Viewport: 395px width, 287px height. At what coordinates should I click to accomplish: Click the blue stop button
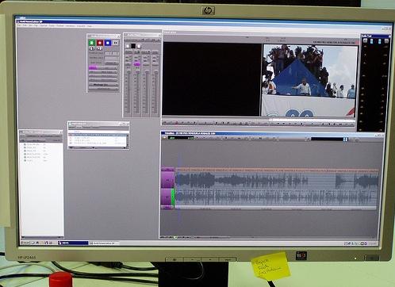[108, 43]
